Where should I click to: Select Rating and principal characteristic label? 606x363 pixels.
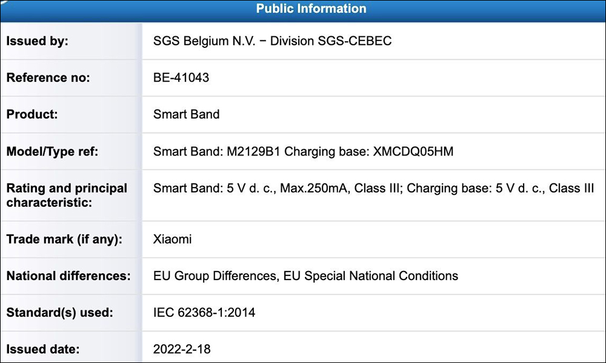pyautogui.click(x=67, y=195)
